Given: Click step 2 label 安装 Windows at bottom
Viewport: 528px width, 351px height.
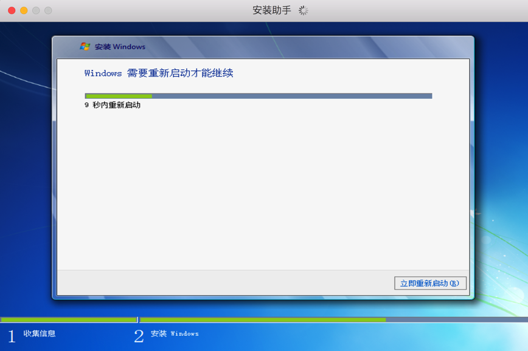Looking at the screenshot, I should [x=175, y=333].
